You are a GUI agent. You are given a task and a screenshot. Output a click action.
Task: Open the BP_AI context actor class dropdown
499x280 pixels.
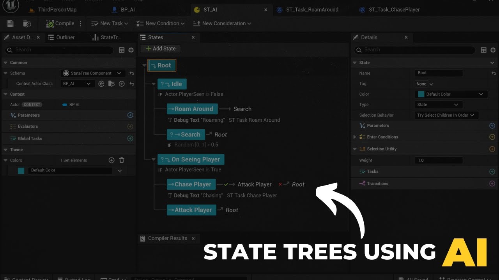click(78, 84)
